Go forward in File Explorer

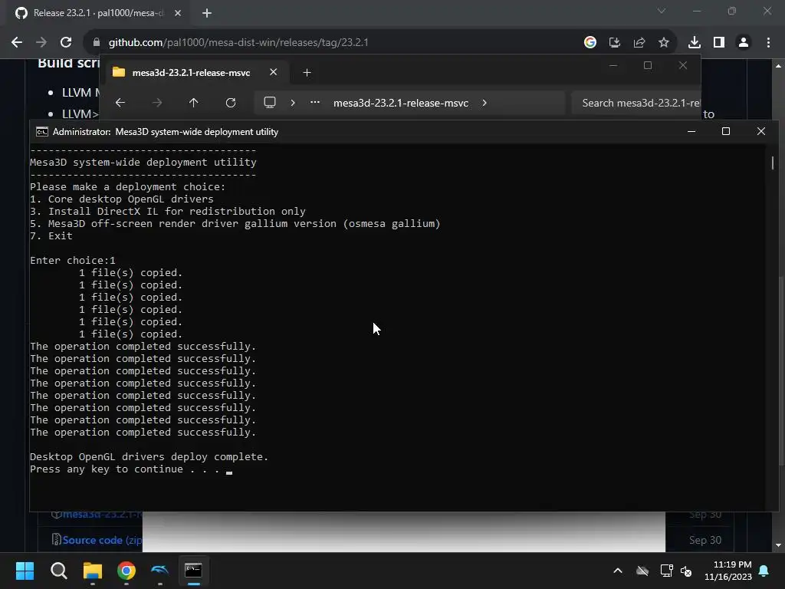tap(157, 103)
